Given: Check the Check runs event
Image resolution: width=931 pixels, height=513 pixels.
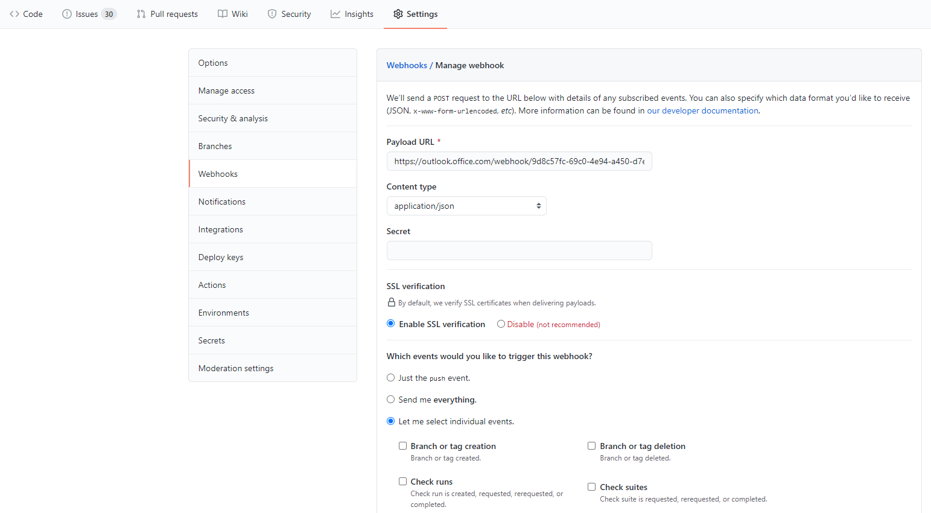Looking at the screenshot, I should tap(402, 482).
